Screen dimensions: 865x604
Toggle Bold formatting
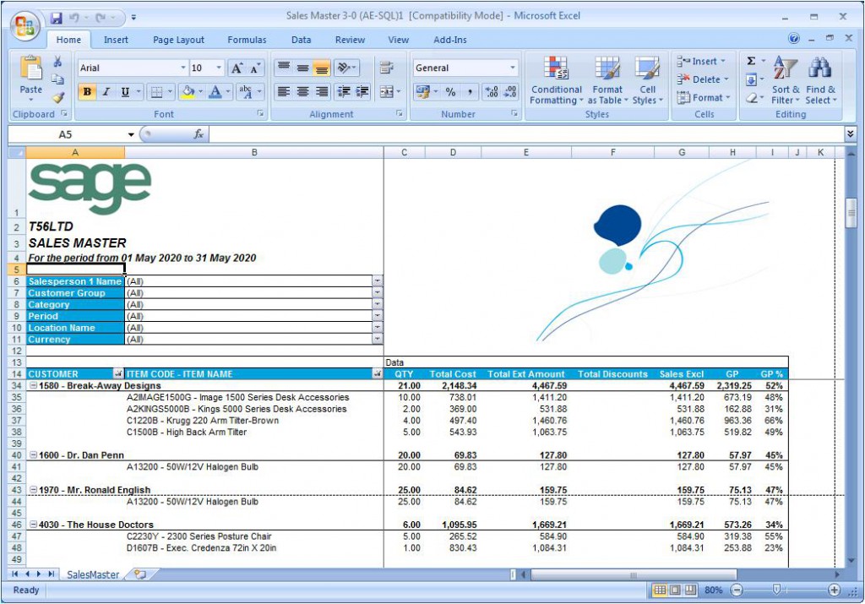click(x=87, y=92)
